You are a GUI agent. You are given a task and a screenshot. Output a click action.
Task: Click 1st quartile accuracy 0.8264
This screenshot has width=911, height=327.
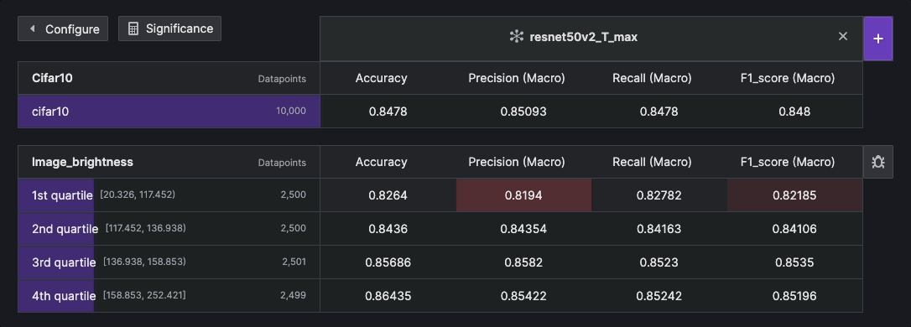(388, 195)
